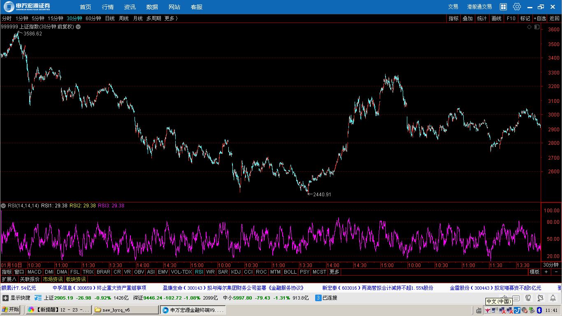562x316 pixels.
Task: Open the 更多 periods dropdown in top bar
Action: tap(171, 19)
